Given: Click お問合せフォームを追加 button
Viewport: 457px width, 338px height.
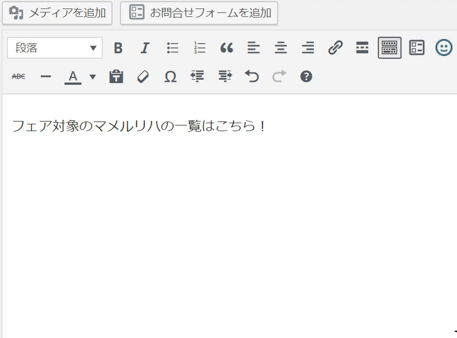Looking at the screenshot, I should 199,13.
